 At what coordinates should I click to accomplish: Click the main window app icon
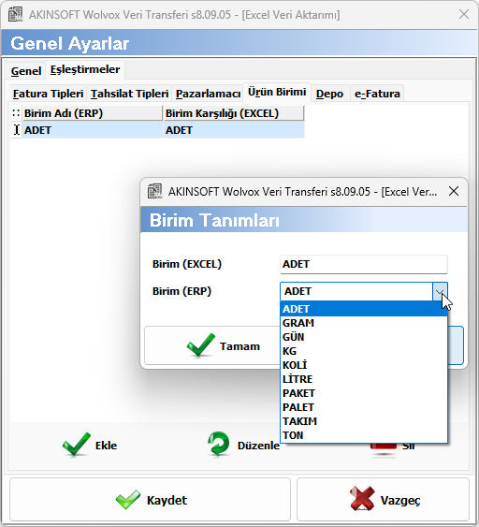(16, 14)
